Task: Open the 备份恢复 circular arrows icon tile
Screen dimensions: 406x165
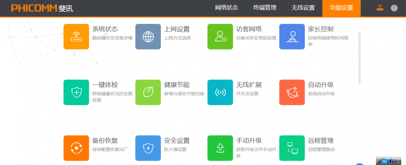Action: point(76,148)
